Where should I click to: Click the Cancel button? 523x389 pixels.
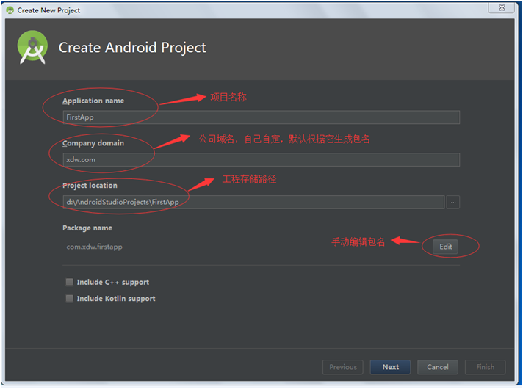[438, 367]
